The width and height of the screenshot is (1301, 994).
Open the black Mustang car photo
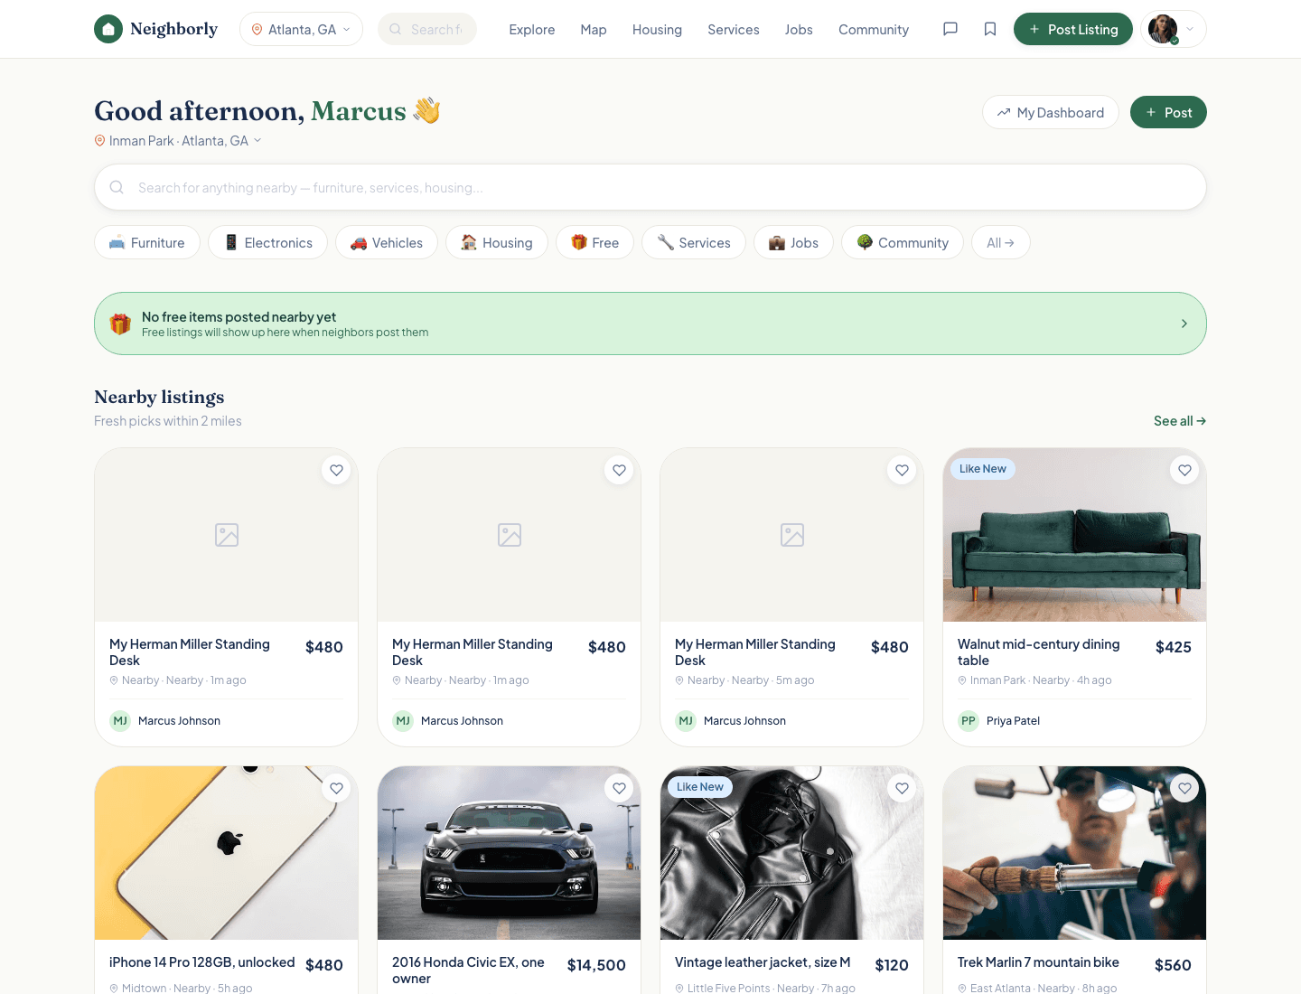[509, 853]
